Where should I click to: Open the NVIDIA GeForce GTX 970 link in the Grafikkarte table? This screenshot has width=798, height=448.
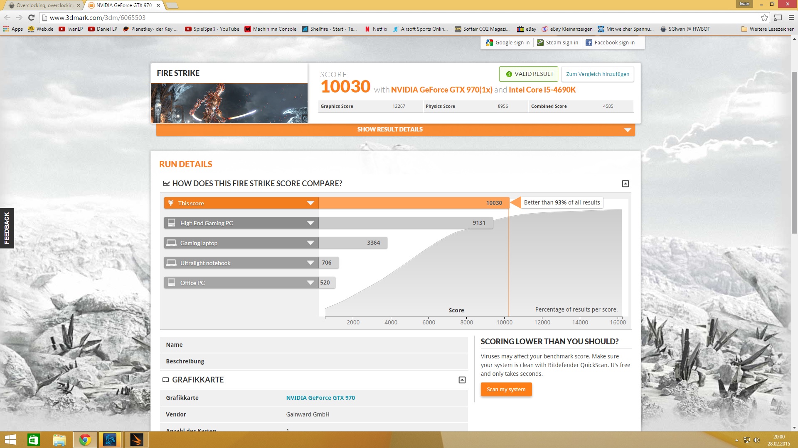[x=320, y=398]
